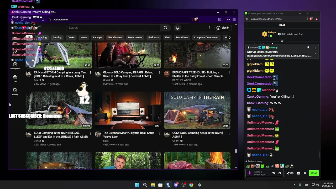Open the BROTHER WOOD channel name

[182, 80]
